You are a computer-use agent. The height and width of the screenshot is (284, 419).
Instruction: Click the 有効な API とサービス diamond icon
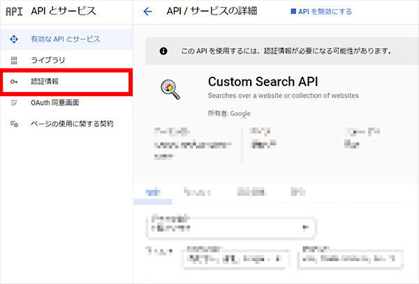pyautogui.click(x=14, y=39)
